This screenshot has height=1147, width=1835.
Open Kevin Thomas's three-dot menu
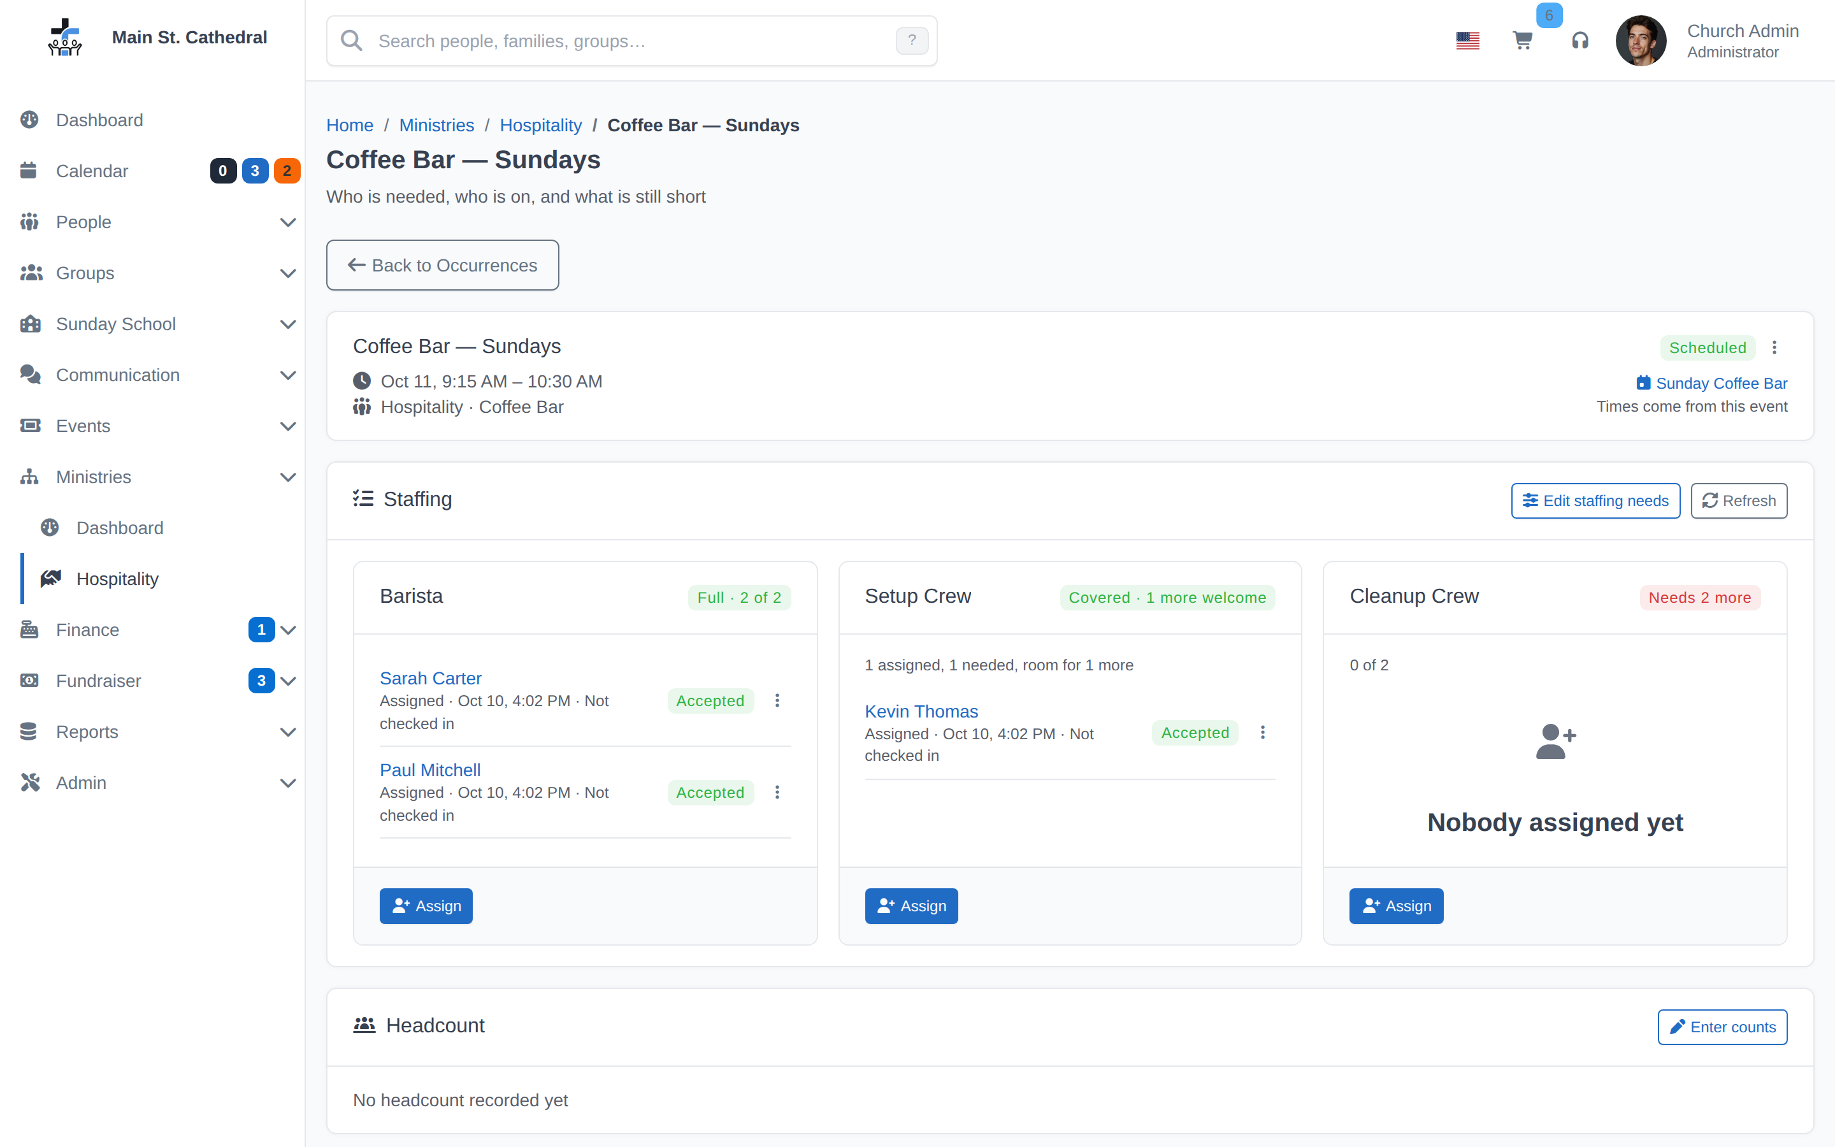(1262, 732)
